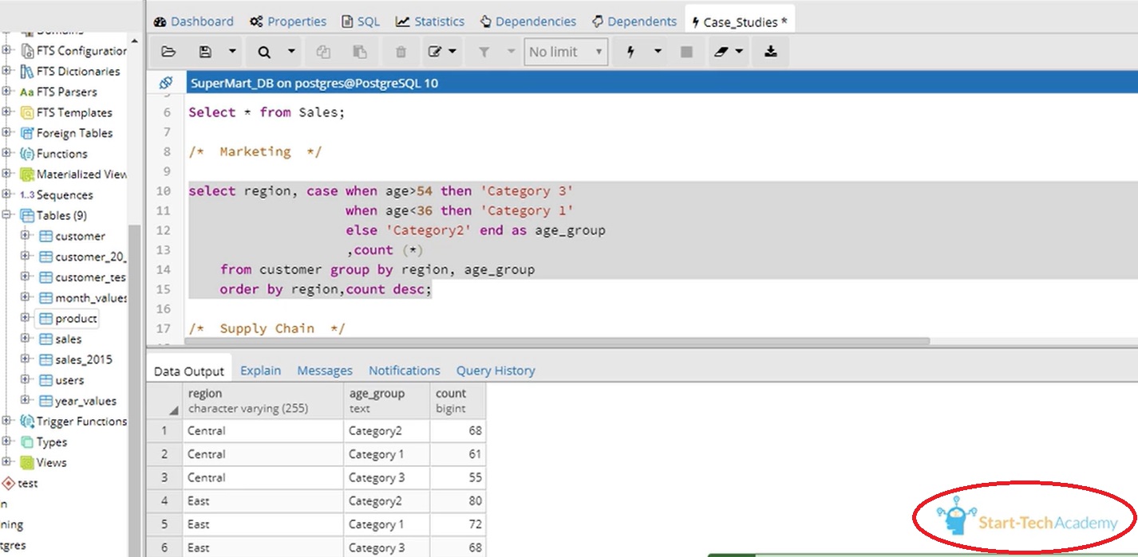Click the count column header

click(x=457, y=401)
